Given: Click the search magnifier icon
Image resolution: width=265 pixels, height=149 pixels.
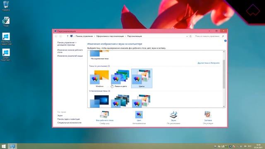Looking at the screenshot, I should point(223,36).
